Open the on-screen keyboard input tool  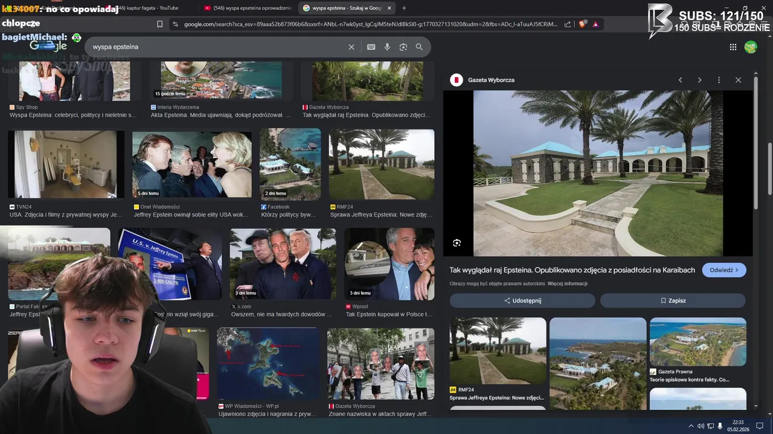pyautogui.click(x=371, y=47)
